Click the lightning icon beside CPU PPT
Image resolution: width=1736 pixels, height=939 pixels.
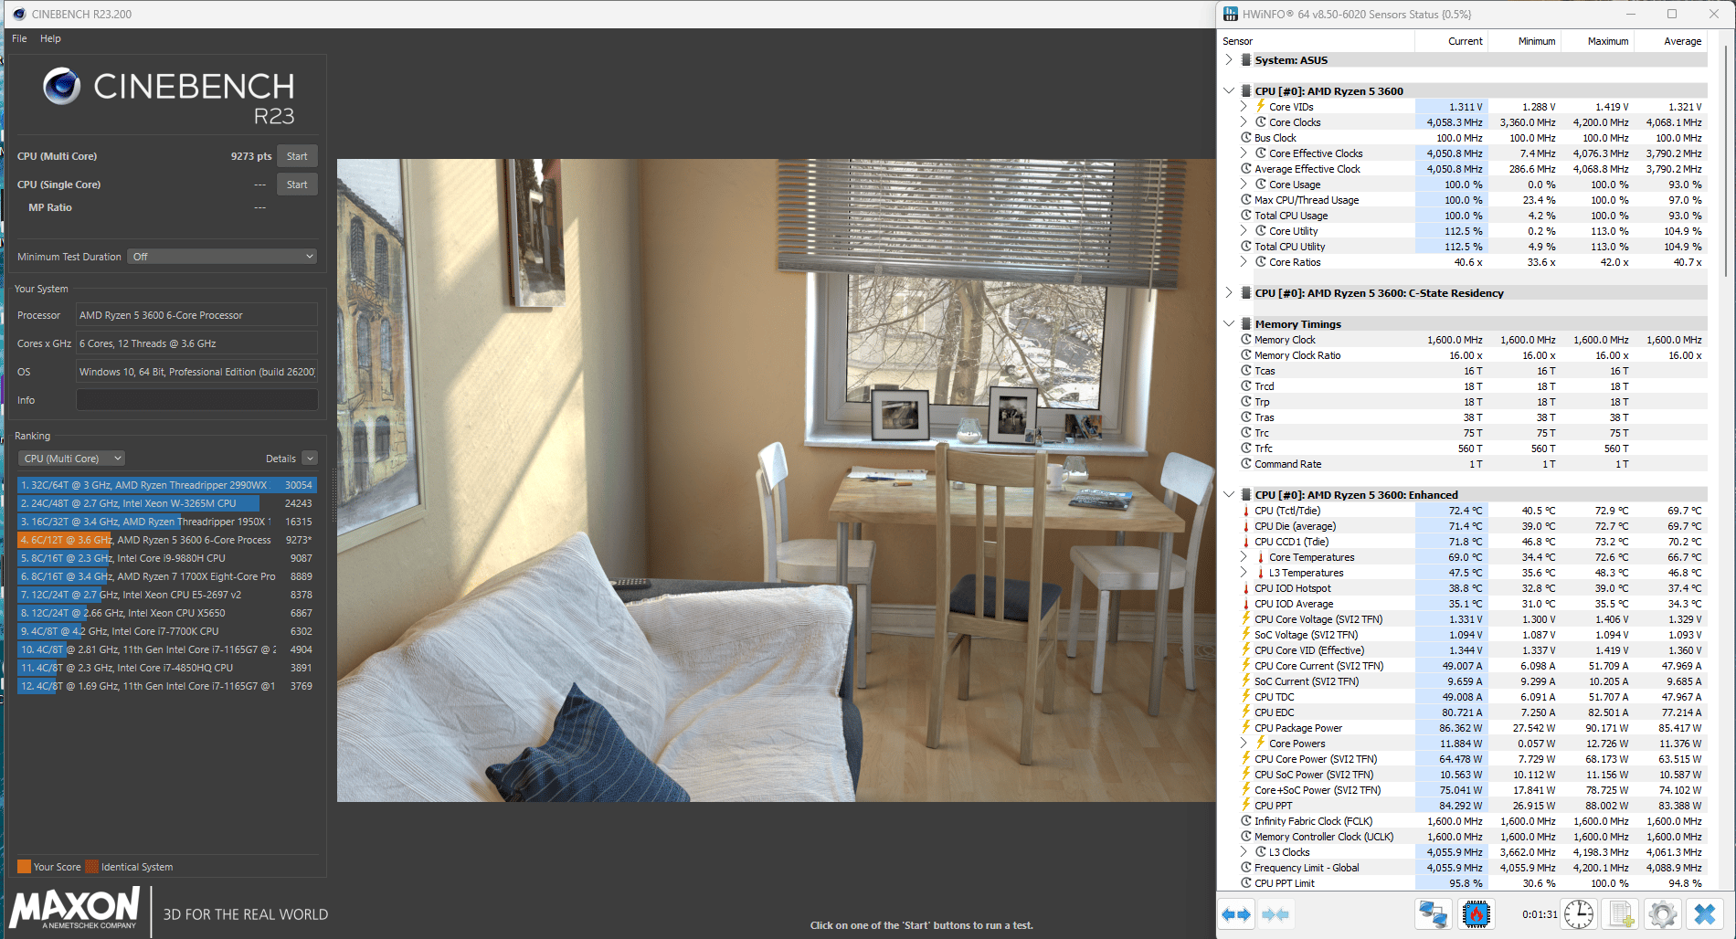point(1246,806)
